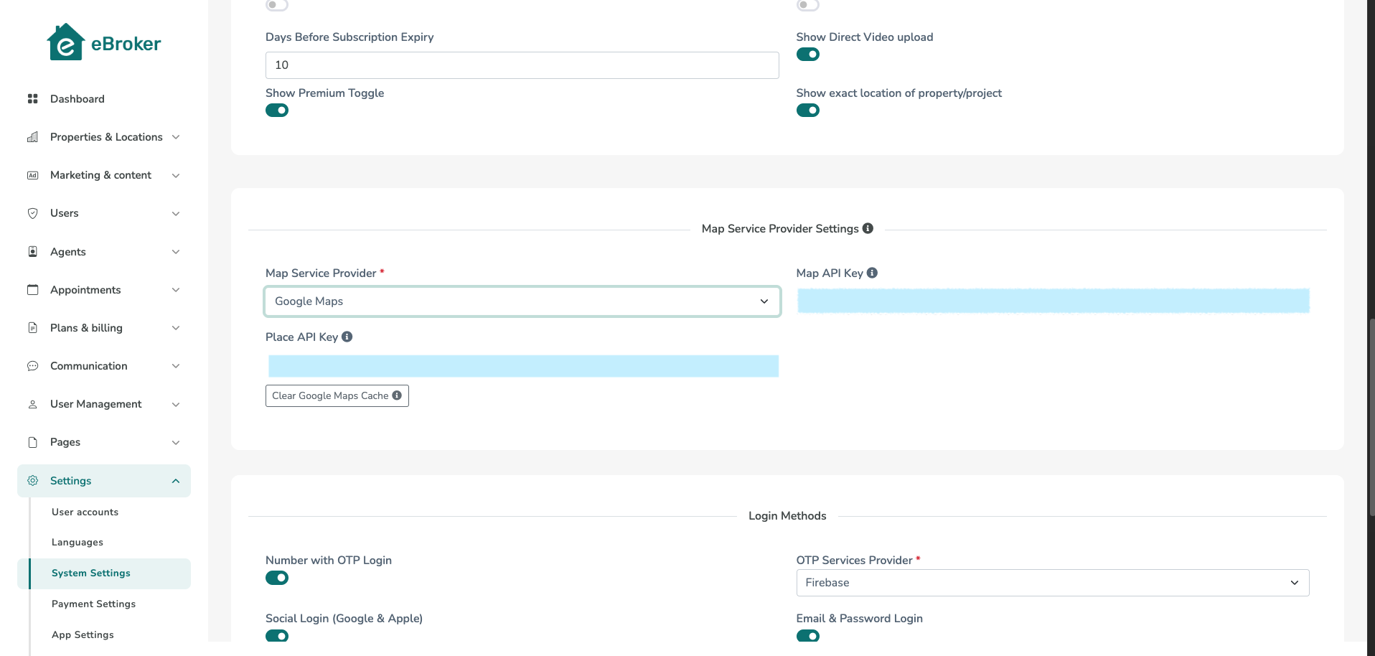Go to Dashboard menu item
This screenshot has height=656, width=1375.
point(78,99)
